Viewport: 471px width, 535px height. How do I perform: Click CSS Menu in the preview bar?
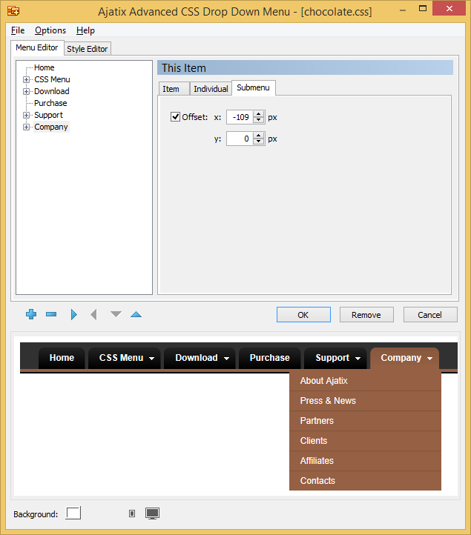tap(125, 358)
